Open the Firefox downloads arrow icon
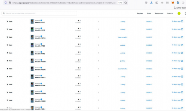Viewport: 186px width, 111px height. point(151,3)
